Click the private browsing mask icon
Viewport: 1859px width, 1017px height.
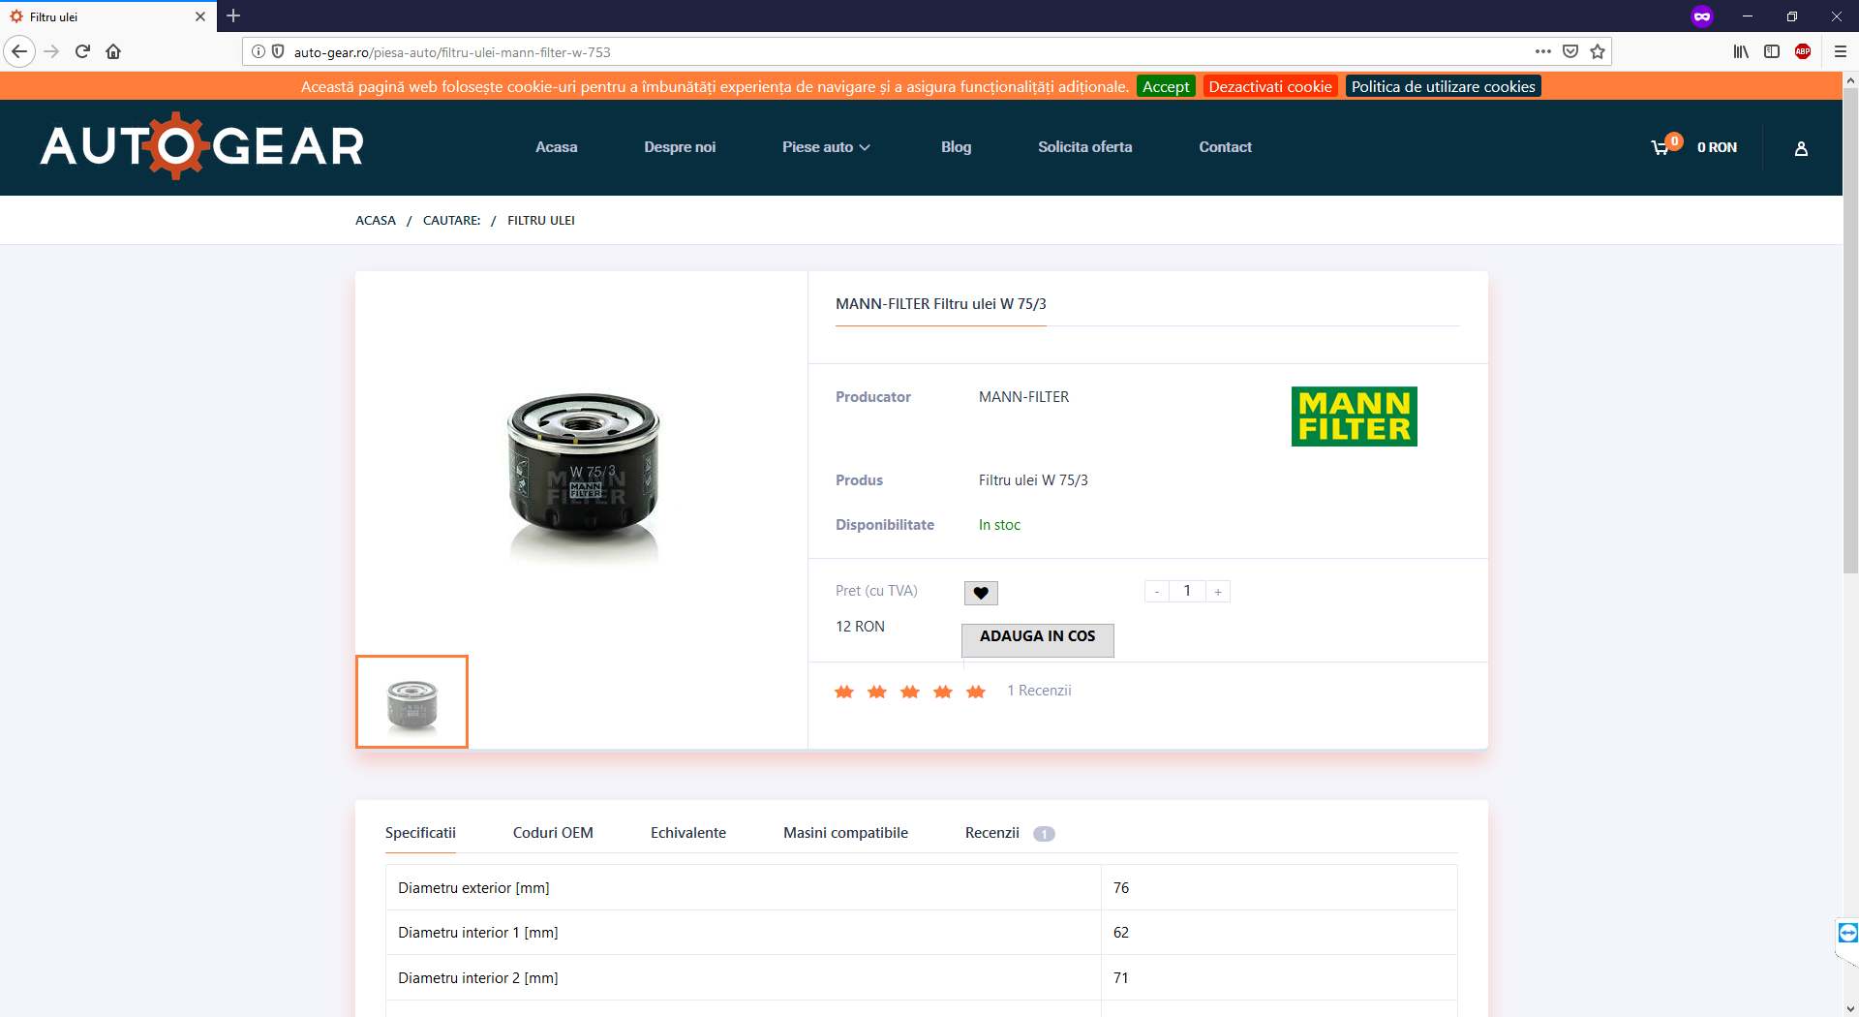pos(1702,16)
